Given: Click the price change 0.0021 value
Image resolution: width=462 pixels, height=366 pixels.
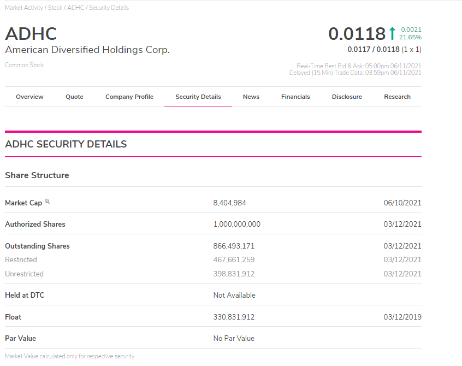Looking at the screenshot, I should (x=411, y=29).
